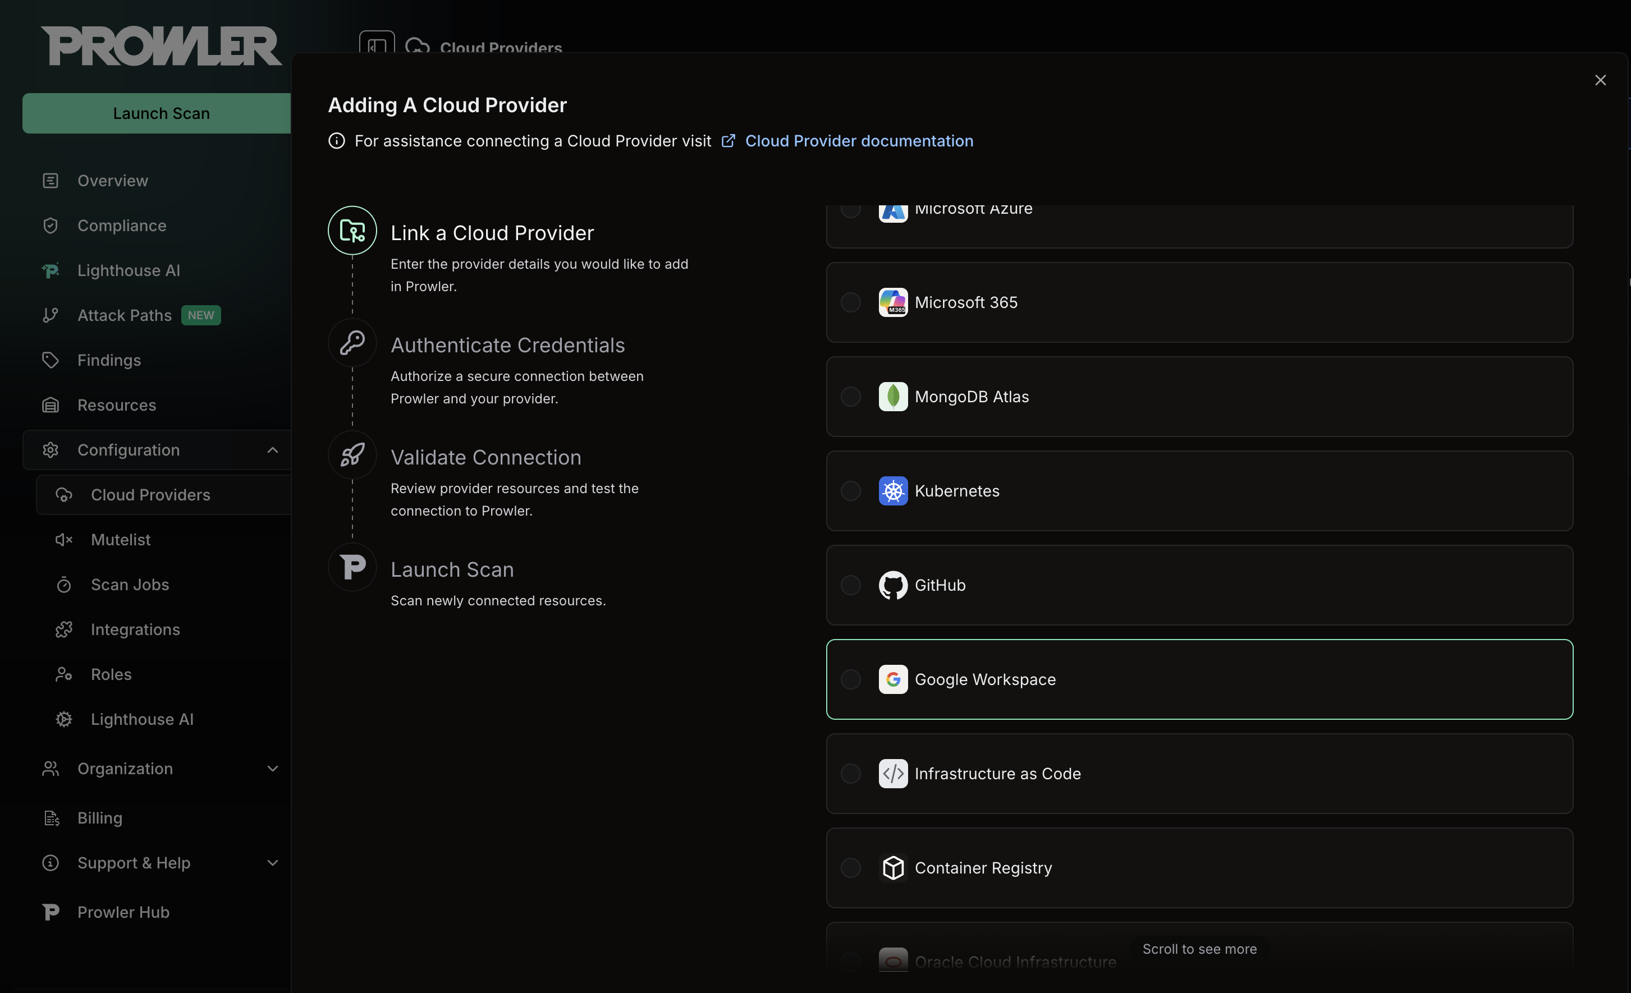This screenshot has height=993, width=1631.
Task: Choose Kubernetes as the cloud provider
Action: tap(851, 491)
